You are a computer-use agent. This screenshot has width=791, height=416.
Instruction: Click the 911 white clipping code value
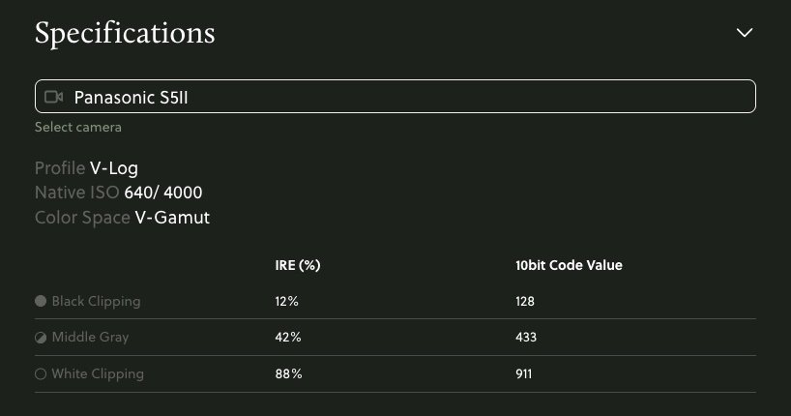click(526, 373)
